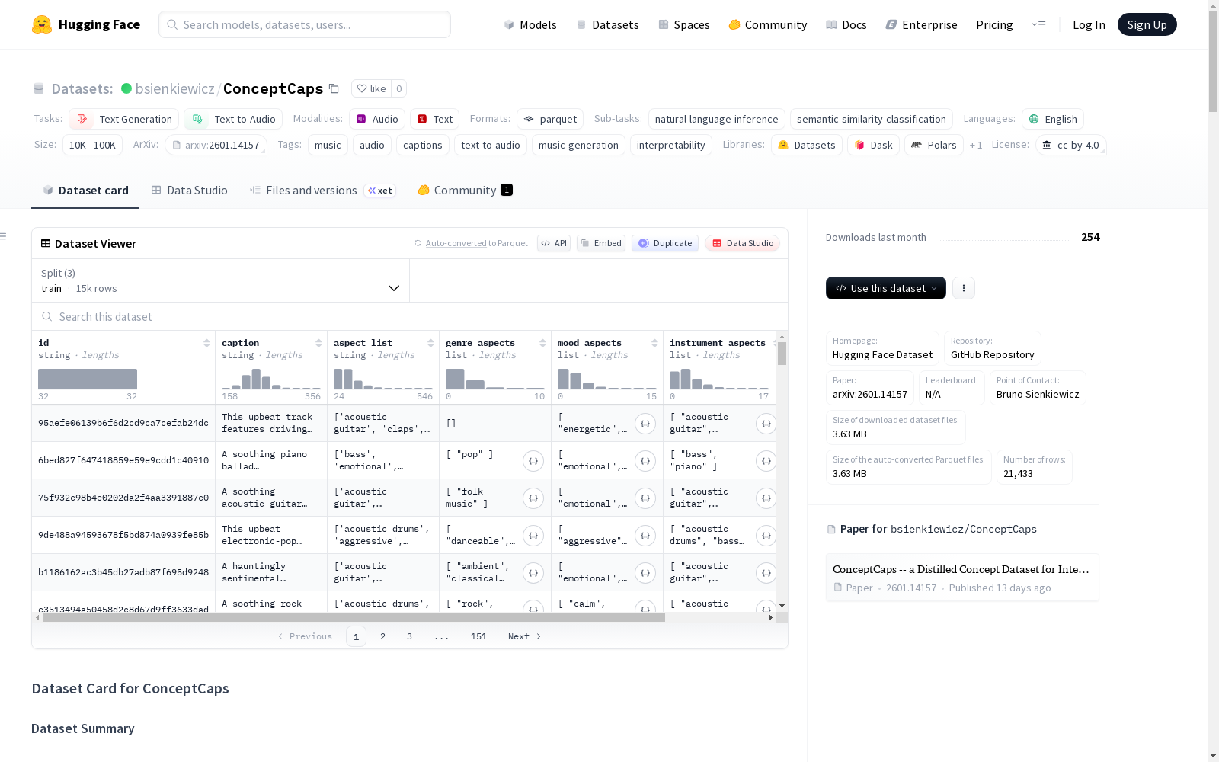
Task: Sort by the caption column
Action: pyautogui.click(x=318, y=343)
